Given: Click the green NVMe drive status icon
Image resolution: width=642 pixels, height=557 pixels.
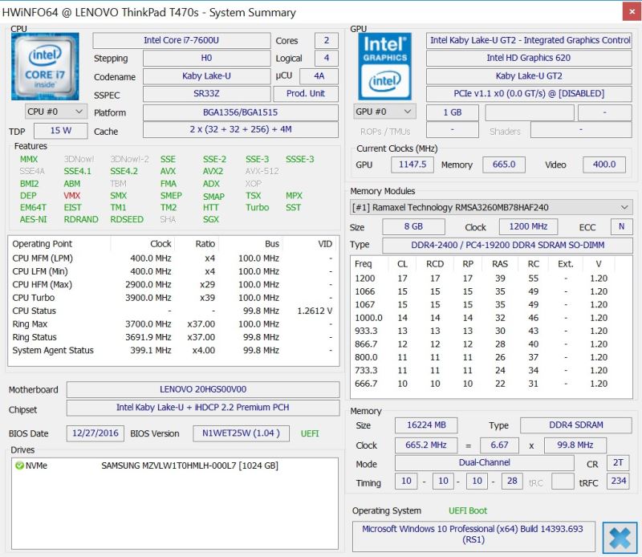Looking at the screenshot, I should click(19, 466).
